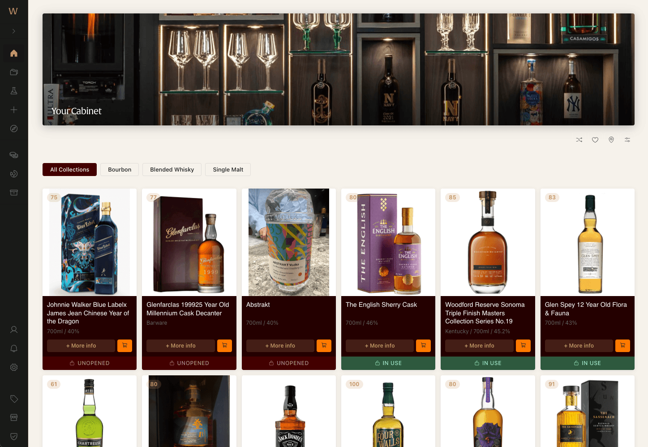
Task: Open the flask tasting icon in sidebar
Action: [x=14, y=91]
